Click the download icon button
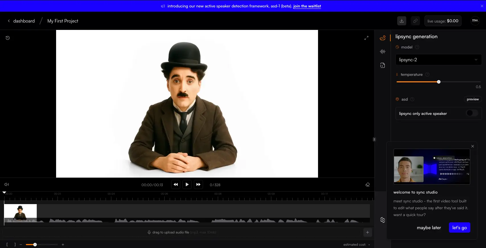This screenshot has height=248, width=486. click(x=402, y=21)
